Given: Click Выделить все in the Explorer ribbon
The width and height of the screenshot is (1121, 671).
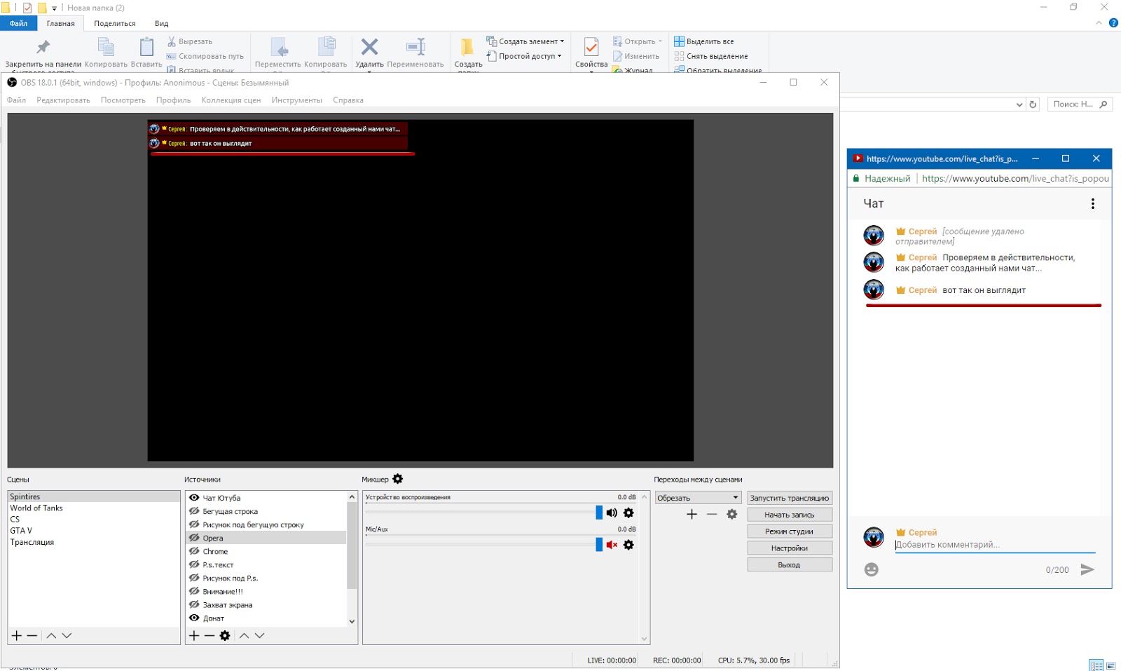Looking at the screenshot, I should [704, 41].
